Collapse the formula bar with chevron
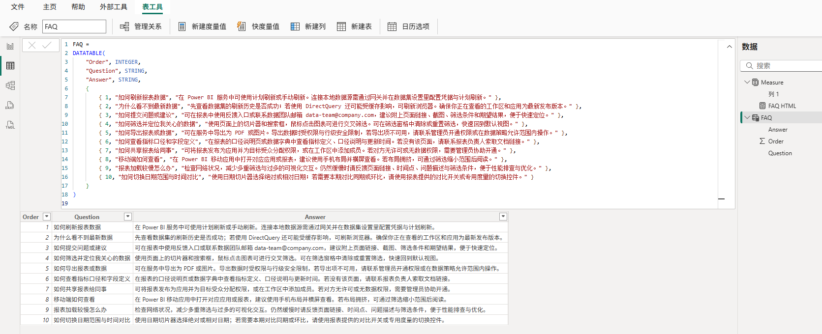822x334 pixels. tap(729, 47)
